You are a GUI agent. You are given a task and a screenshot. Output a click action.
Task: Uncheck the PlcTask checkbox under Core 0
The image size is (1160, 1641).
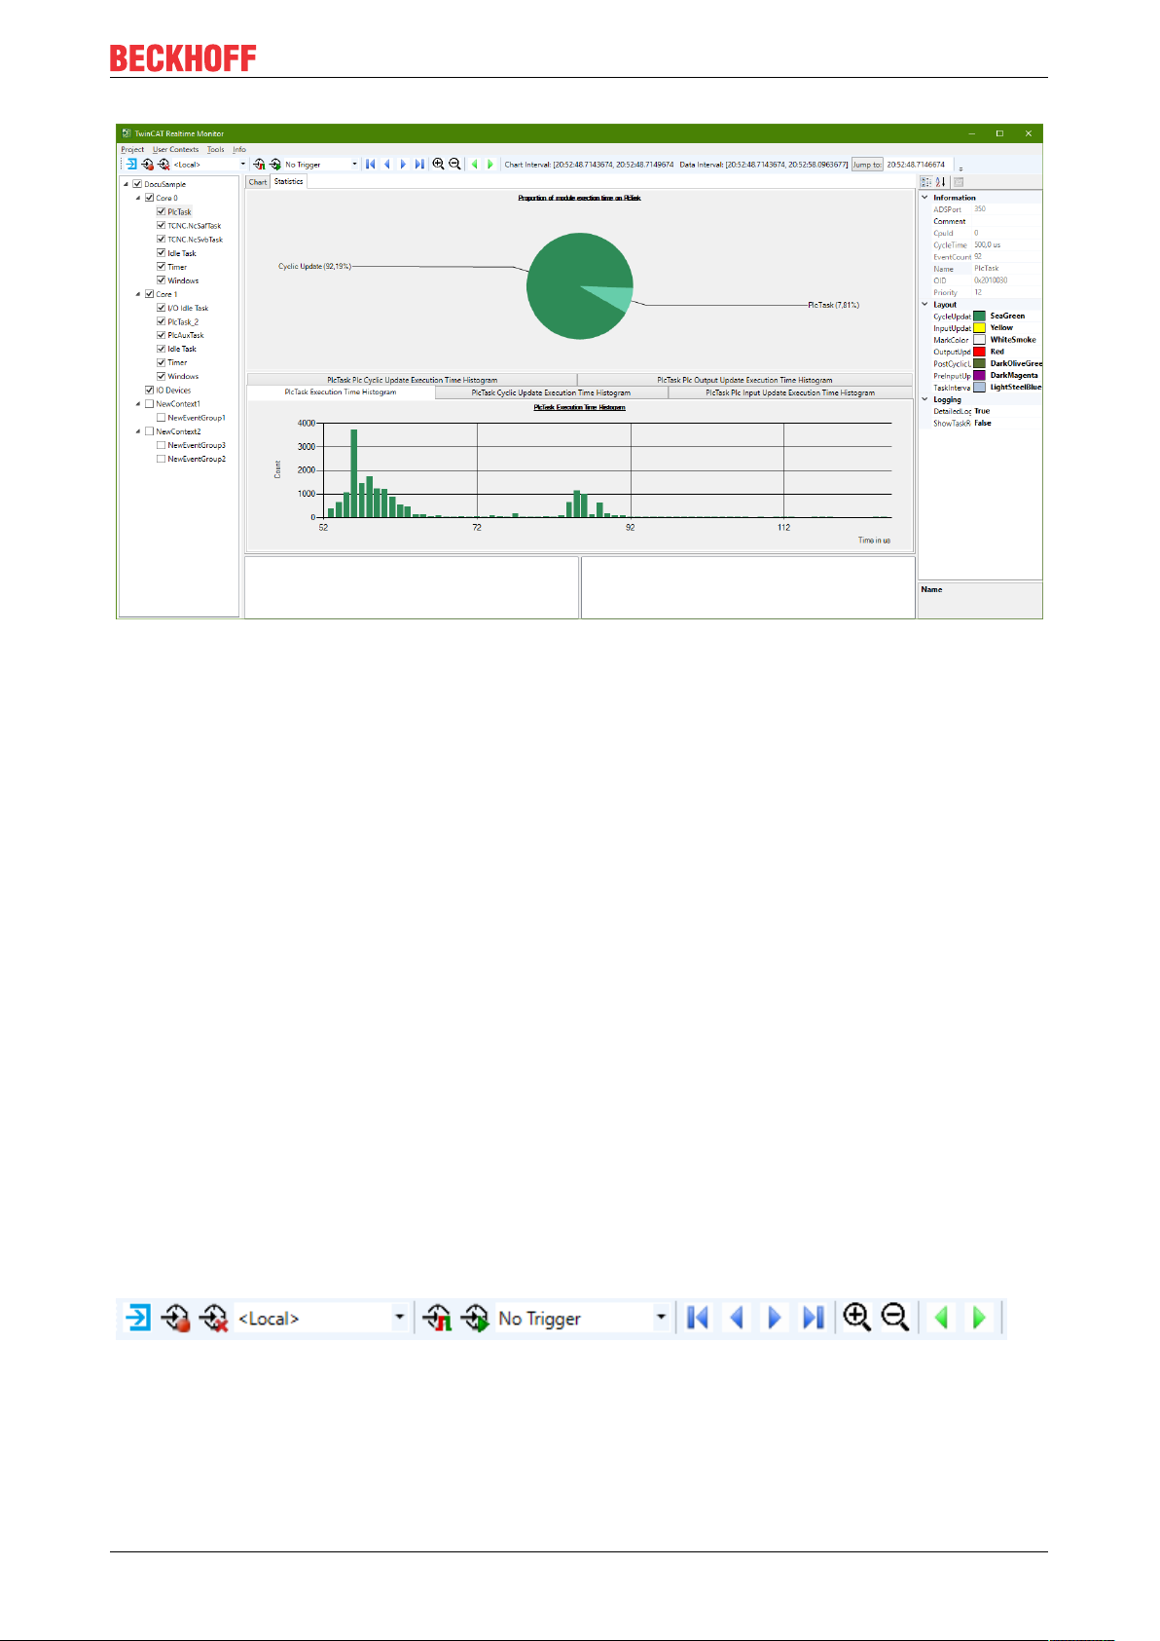(161, 211)
